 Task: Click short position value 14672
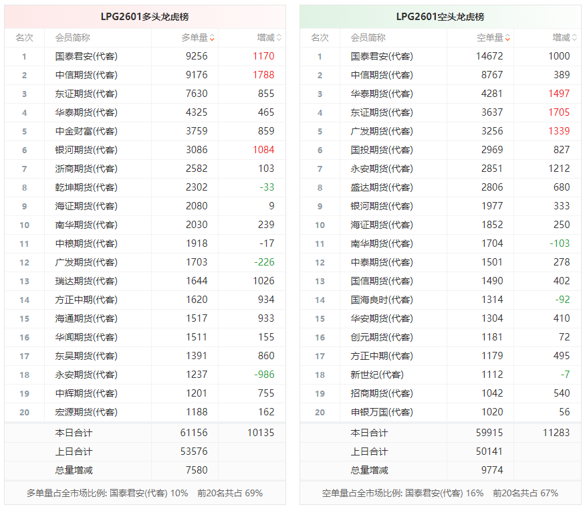pos(489,56)
